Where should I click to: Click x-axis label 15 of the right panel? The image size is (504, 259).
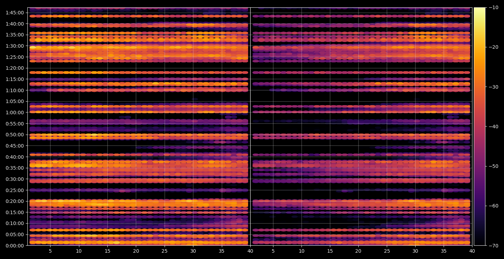330,251
